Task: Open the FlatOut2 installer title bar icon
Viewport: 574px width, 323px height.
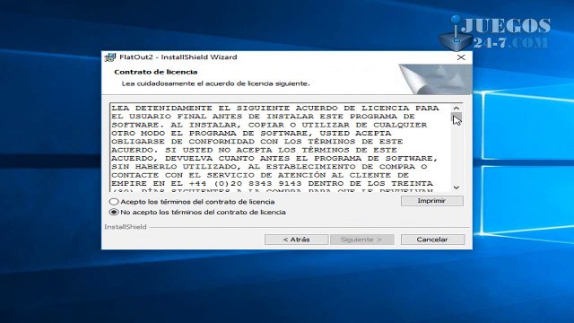Action: pos(109,57)
